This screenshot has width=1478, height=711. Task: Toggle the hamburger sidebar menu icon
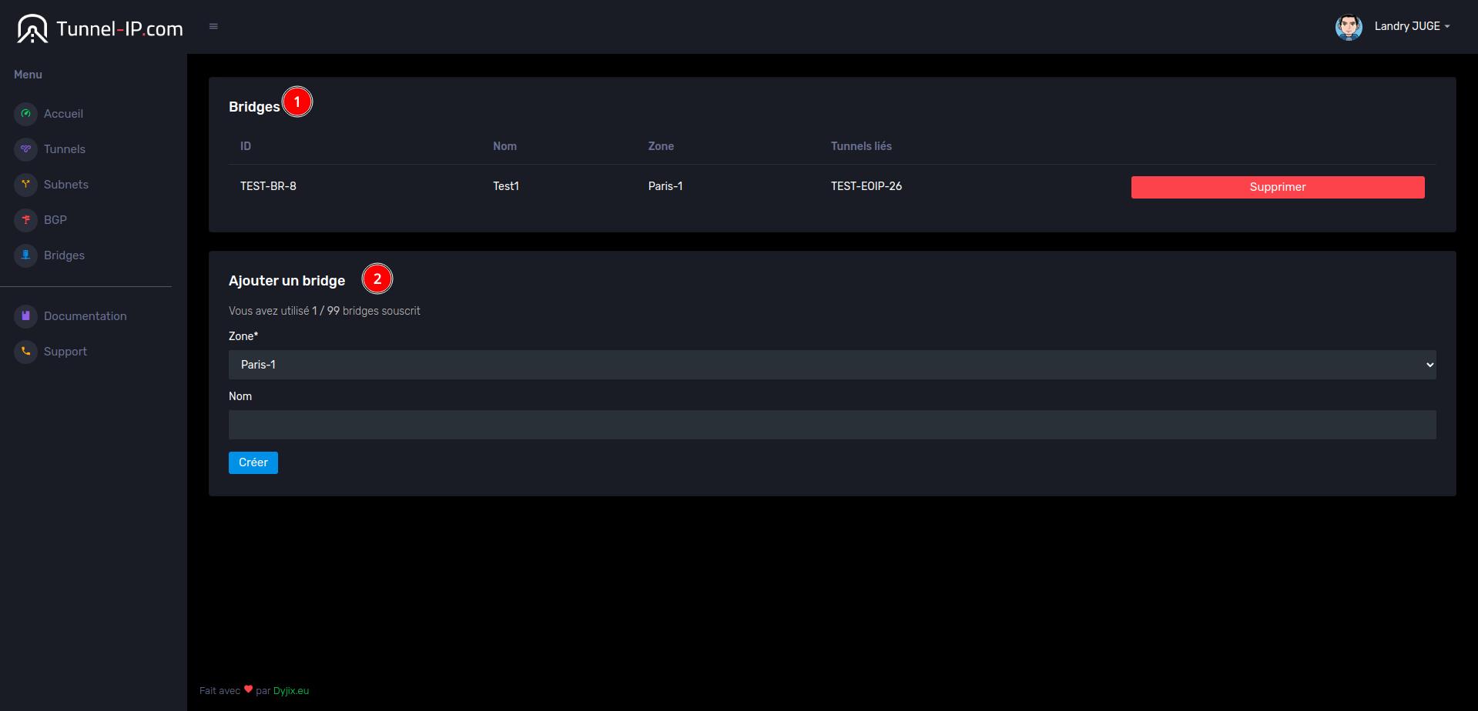coord(213,26)
